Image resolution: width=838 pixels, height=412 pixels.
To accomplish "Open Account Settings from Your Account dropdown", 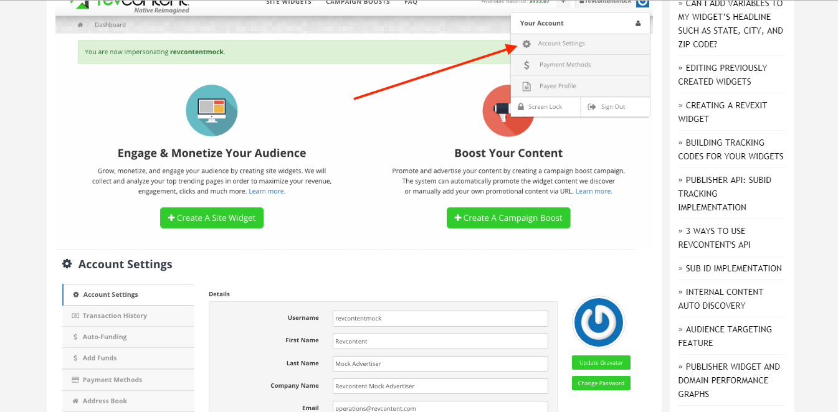I will pyautogui.click(x=580, y=44).
